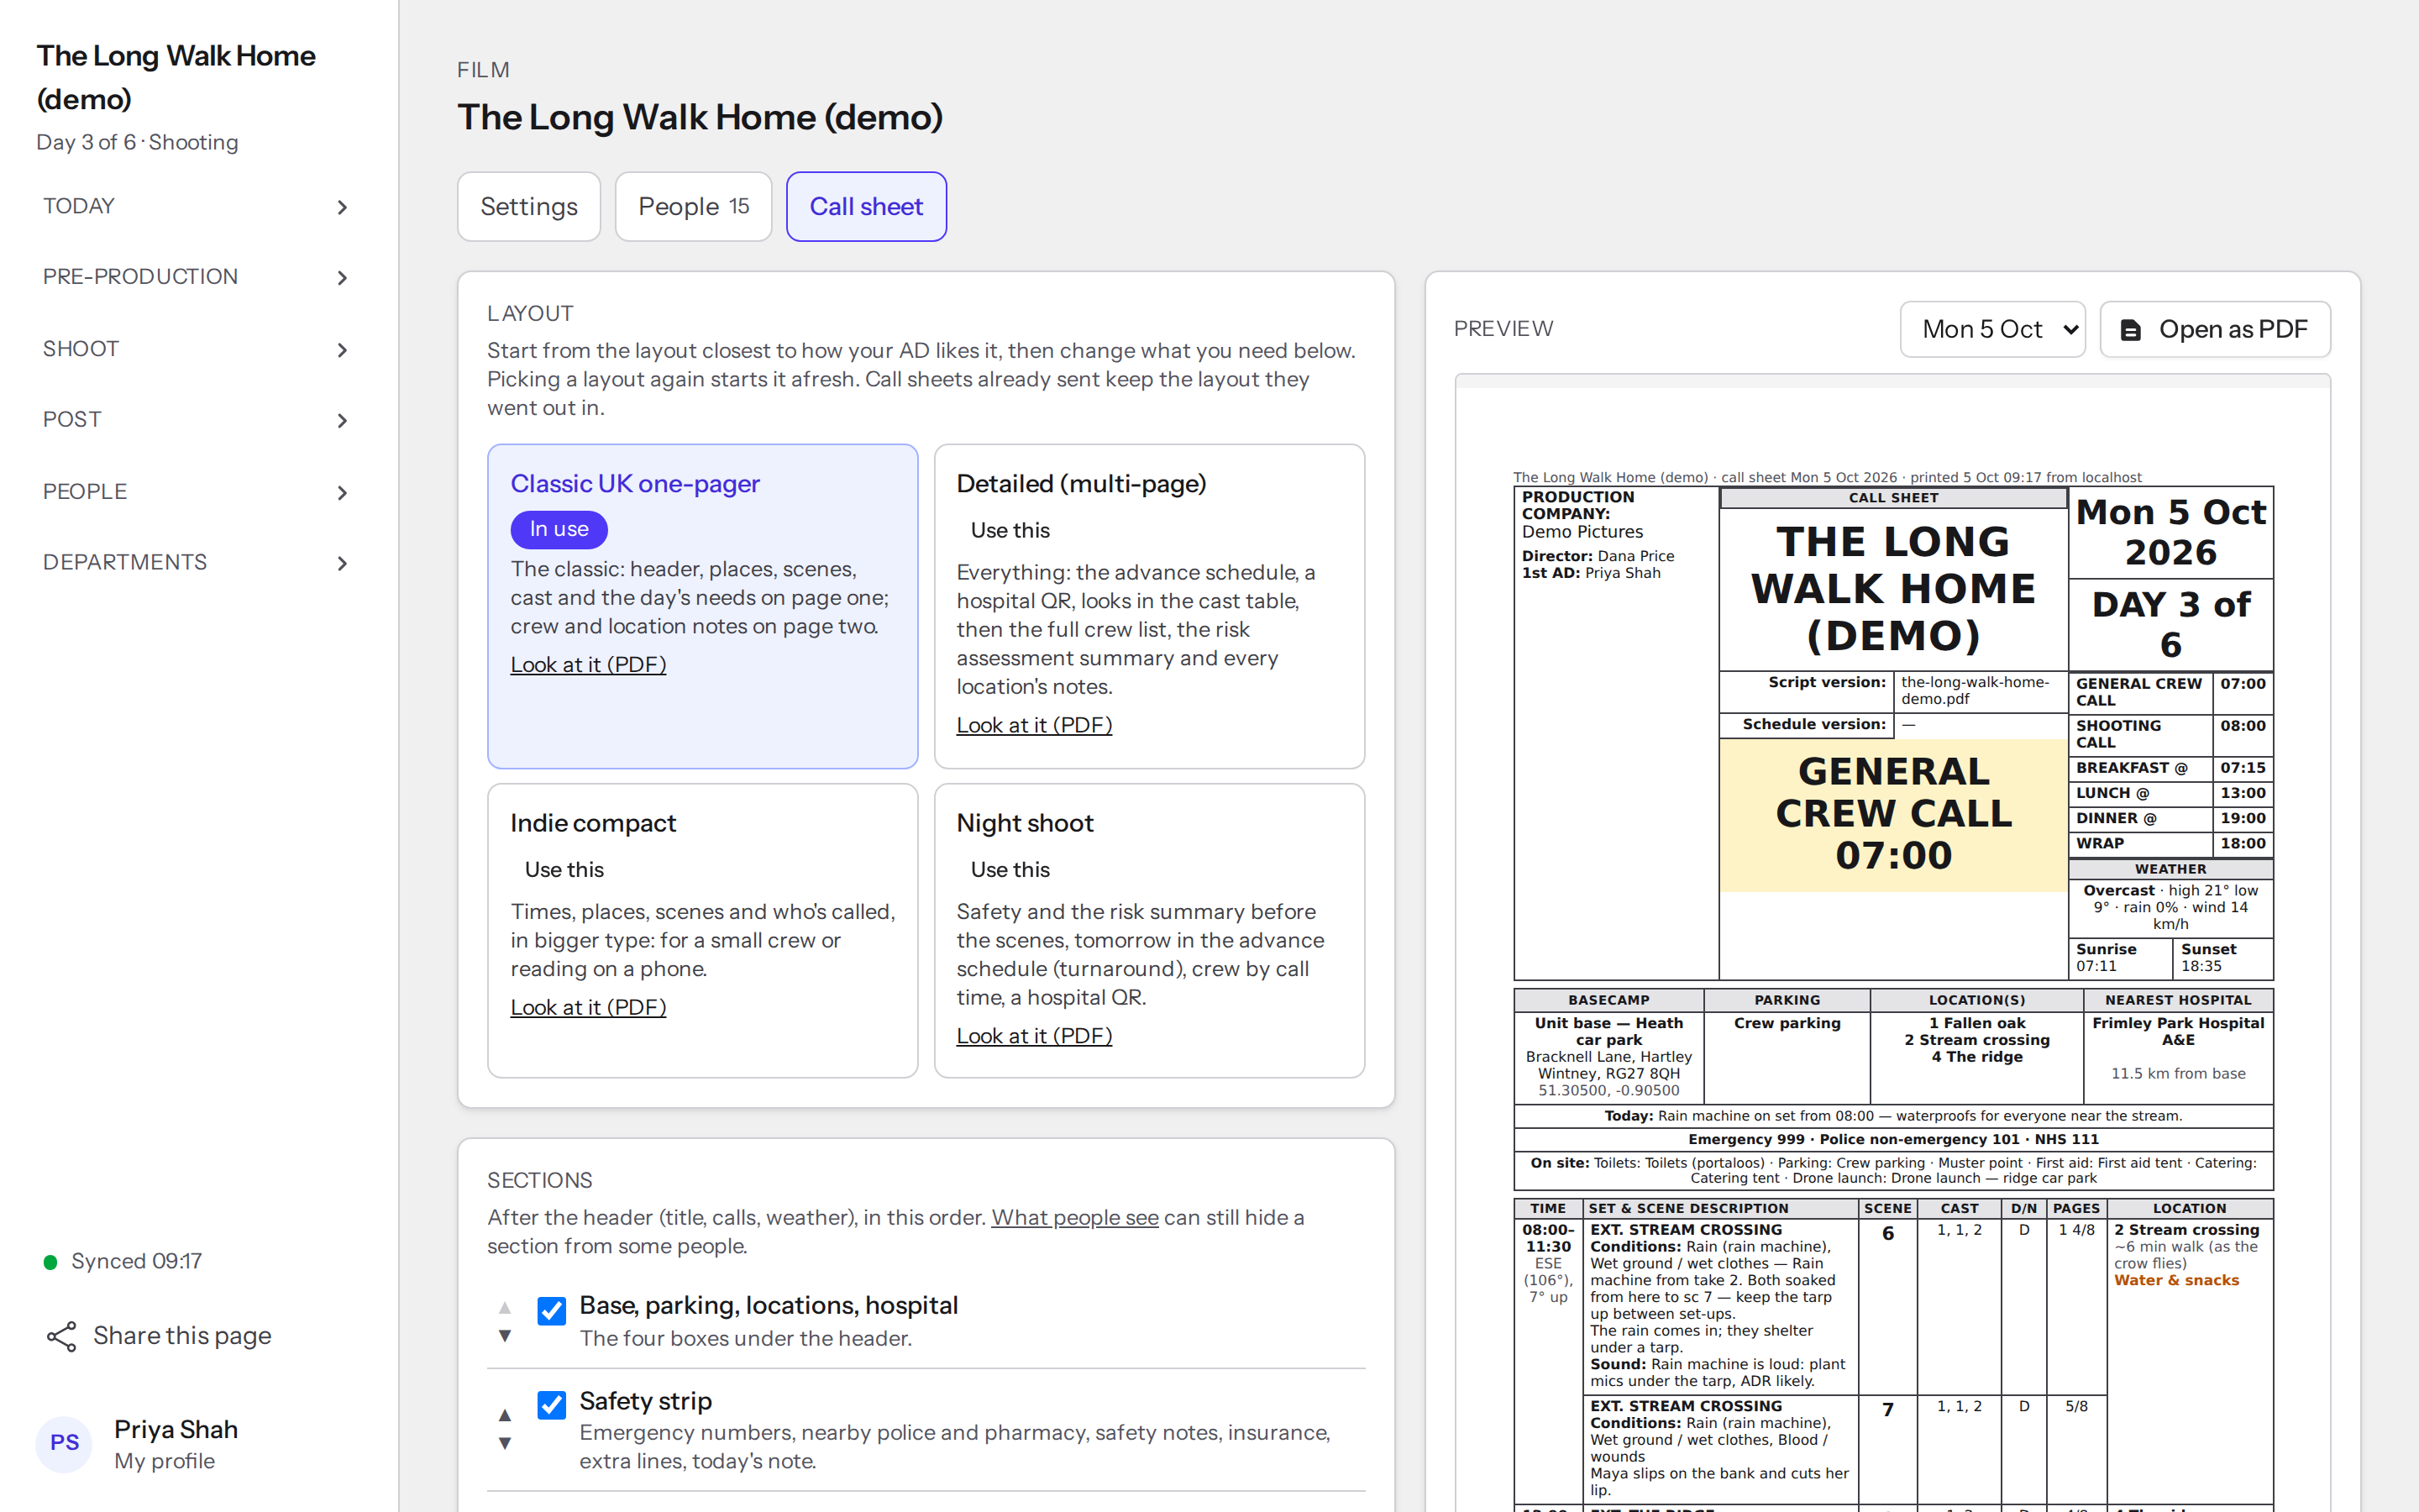Expand the PEOPLE sidebar section
Viewport: 2419px width, 1512px height.
point(197,492)
